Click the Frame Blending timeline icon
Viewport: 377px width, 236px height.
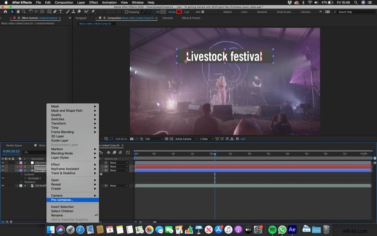coord(114,152)
